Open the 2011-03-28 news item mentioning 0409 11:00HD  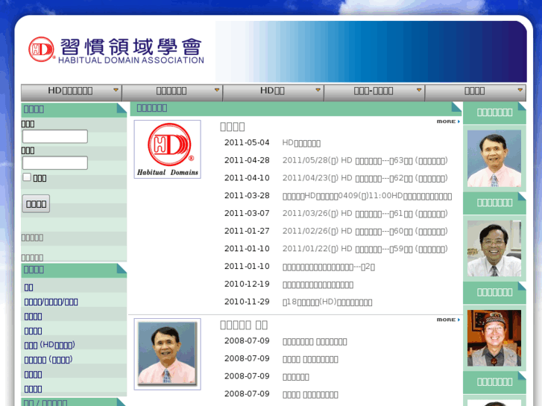[x=367, y=196]
